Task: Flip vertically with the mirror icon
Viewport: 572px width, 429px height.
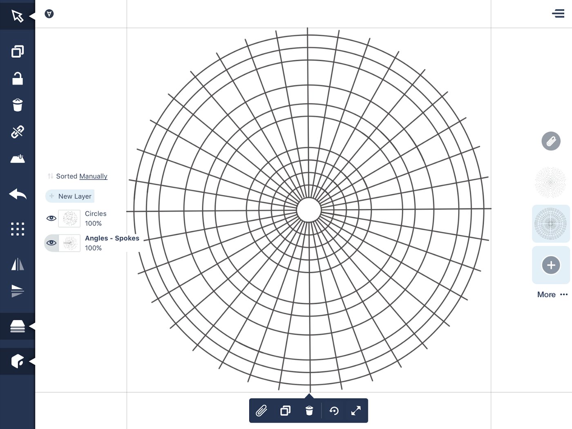Action: [x=18, y=290]
